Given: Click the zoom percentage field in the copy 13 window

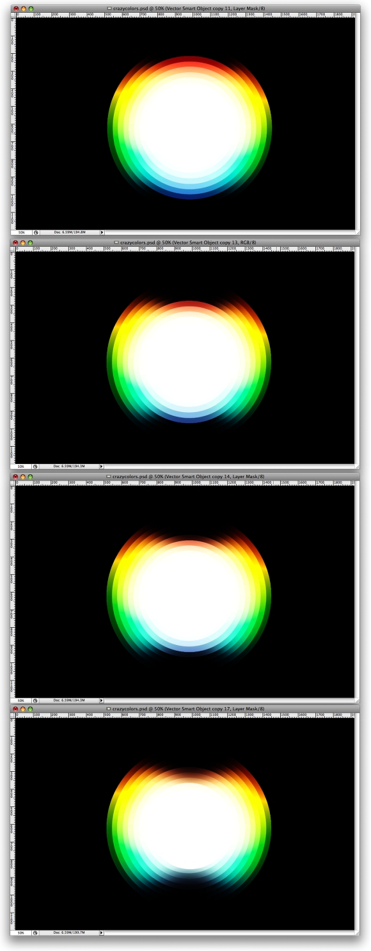Looking at the screenshot, I should [x=20, y=467].
